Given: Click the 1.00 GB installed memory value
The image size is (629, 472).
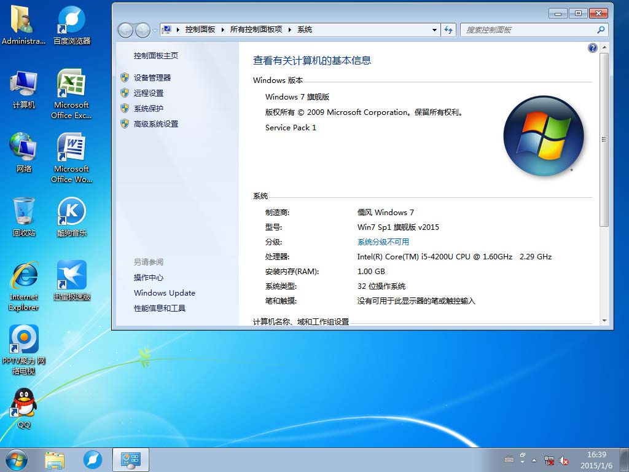Looking at the screenshot, I should point(371,272).
